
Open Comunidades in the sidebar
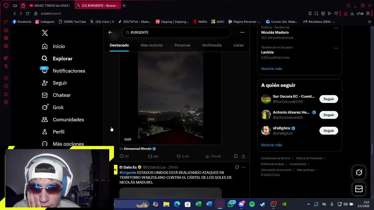[63, 120]
